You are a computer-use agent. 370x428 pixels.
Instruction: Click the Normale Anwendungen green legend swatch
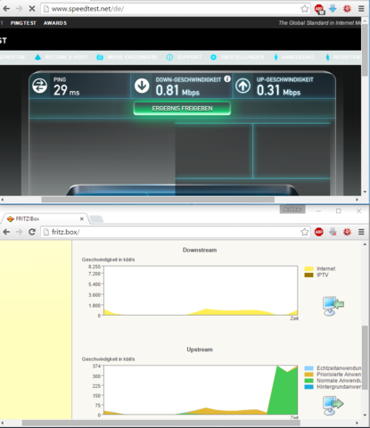pos(308,381)
